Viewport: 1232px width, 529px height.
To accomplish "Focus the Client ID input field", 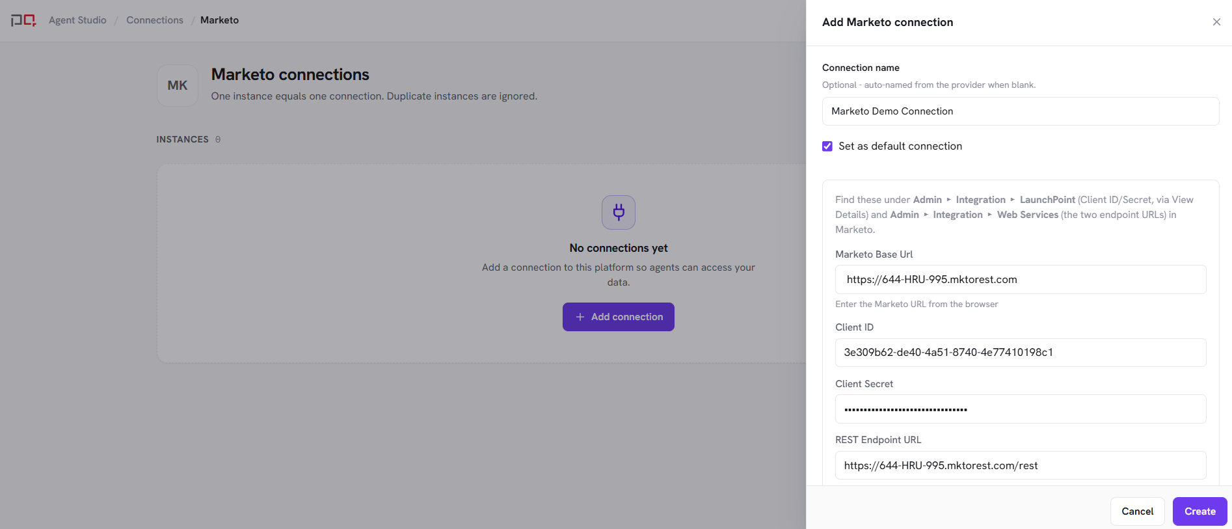I will click(x=1021, y=353).
